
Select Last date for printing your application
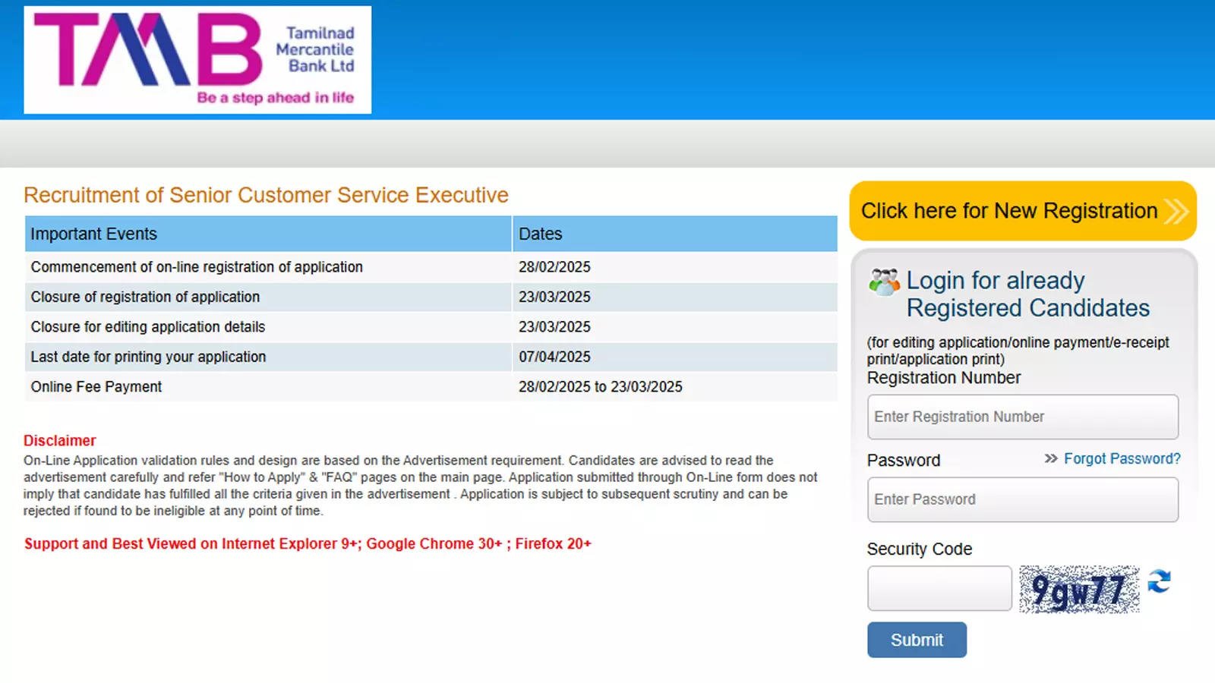[x=148, y=357]
